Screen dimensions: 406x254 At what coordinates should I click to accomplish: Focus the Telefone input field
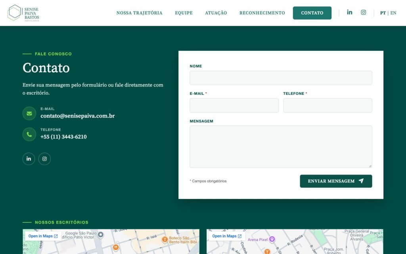[327, 105]
